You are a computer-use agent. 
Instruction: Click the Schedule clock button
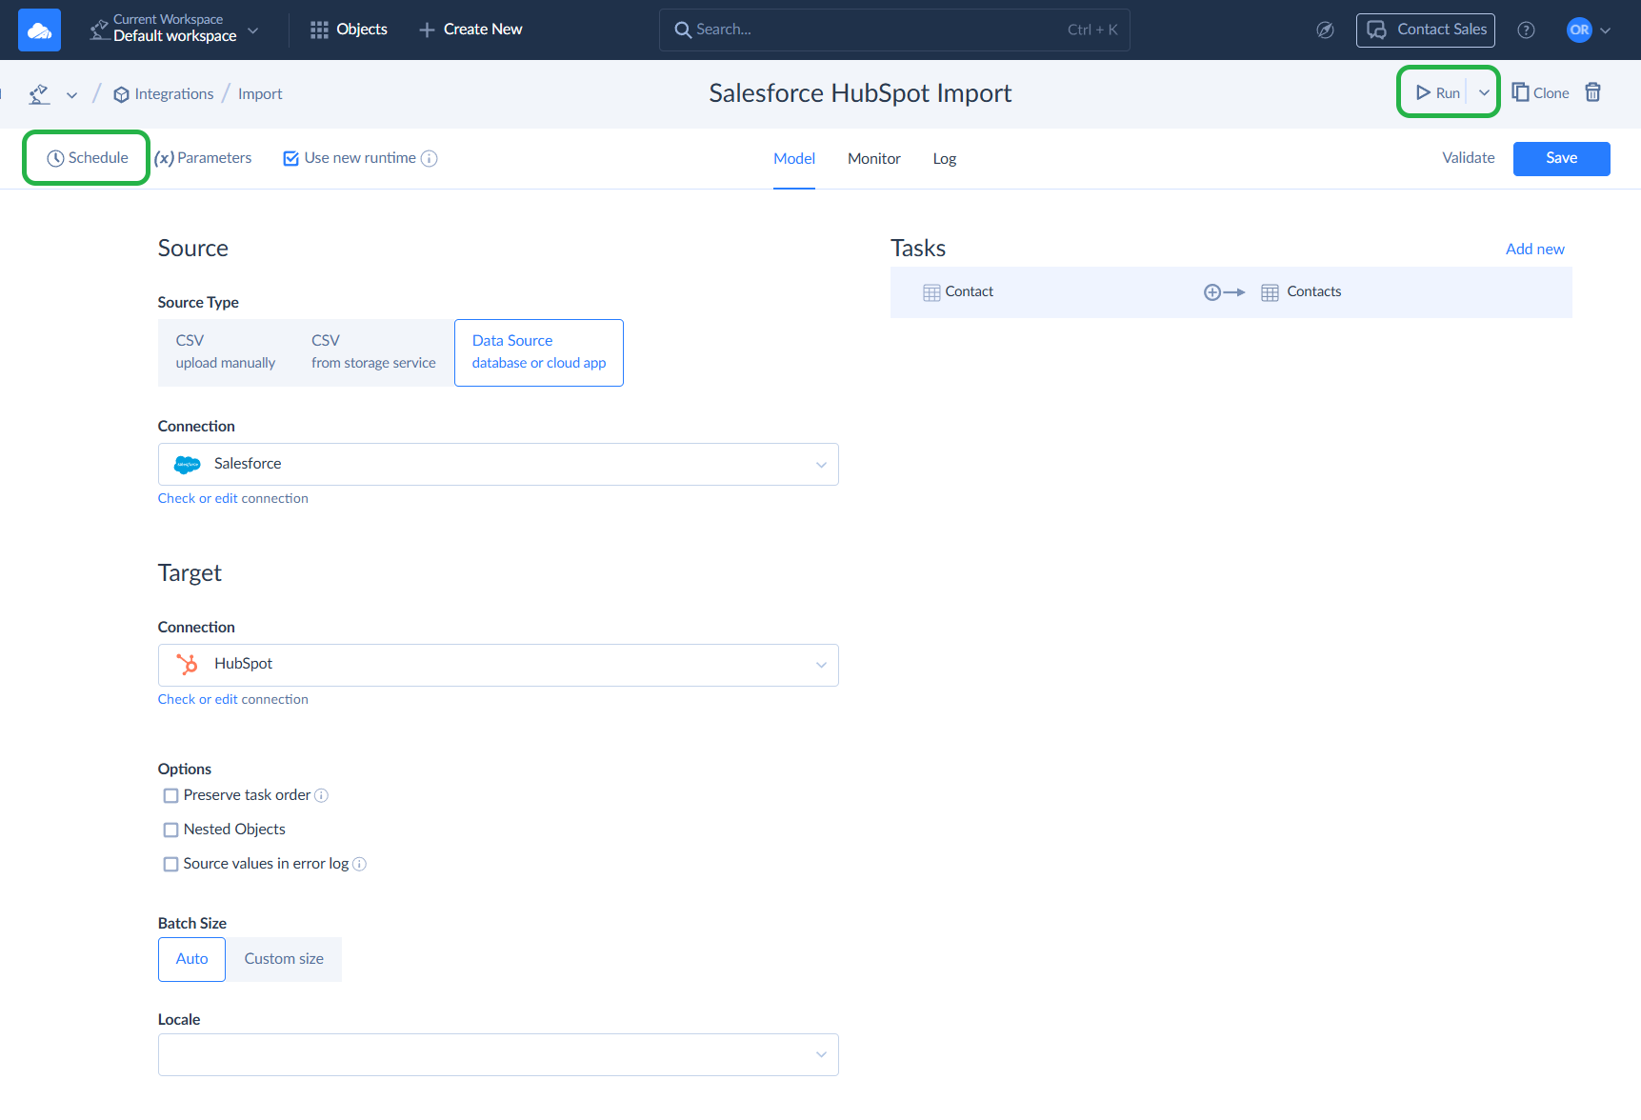coord(87,158)
